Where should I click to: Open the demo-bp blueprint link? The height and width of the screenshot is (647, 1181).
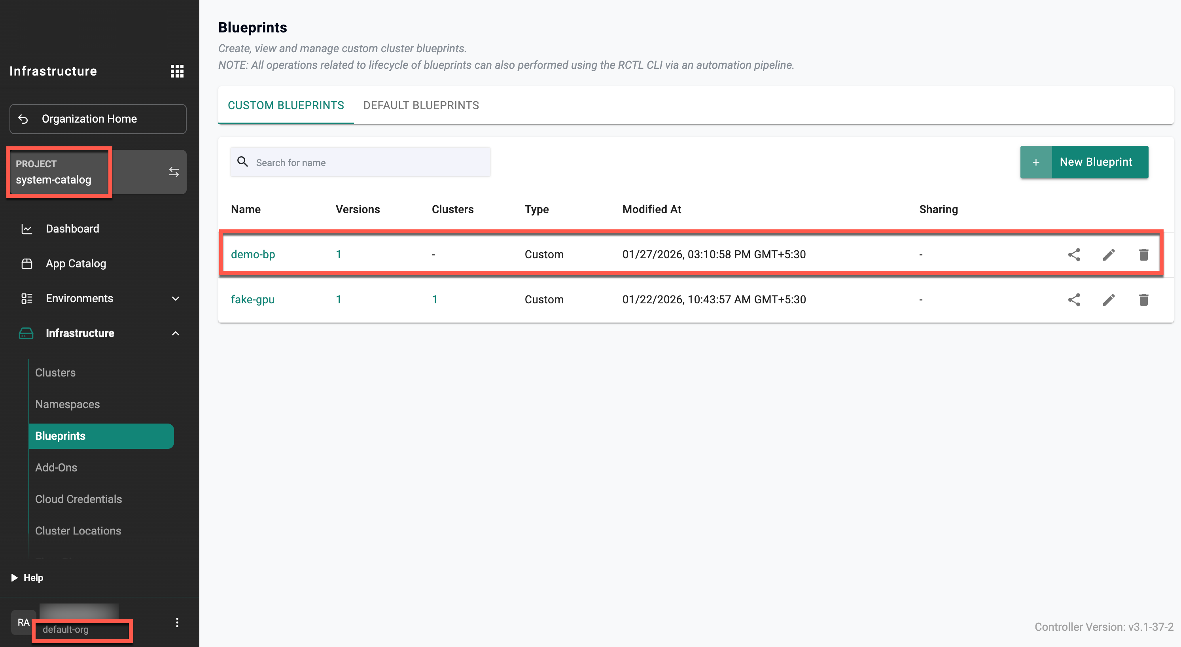(253, 255)
